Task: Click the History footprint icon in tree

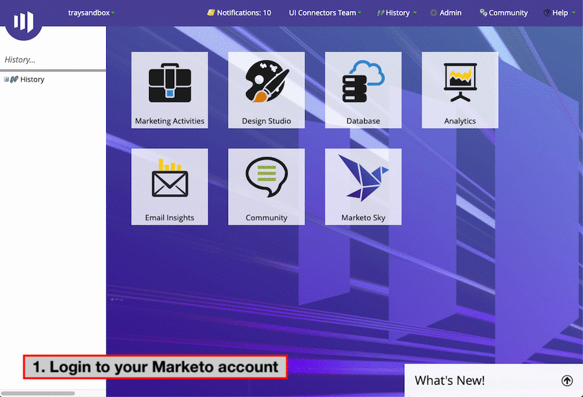Action: click(14, 80)
